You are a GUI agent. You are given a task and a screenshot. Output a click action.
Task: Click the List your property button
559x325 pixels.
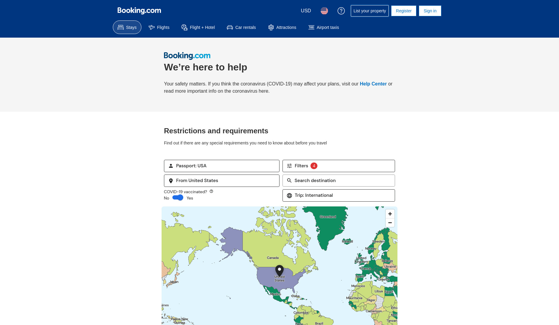point(369,11)
